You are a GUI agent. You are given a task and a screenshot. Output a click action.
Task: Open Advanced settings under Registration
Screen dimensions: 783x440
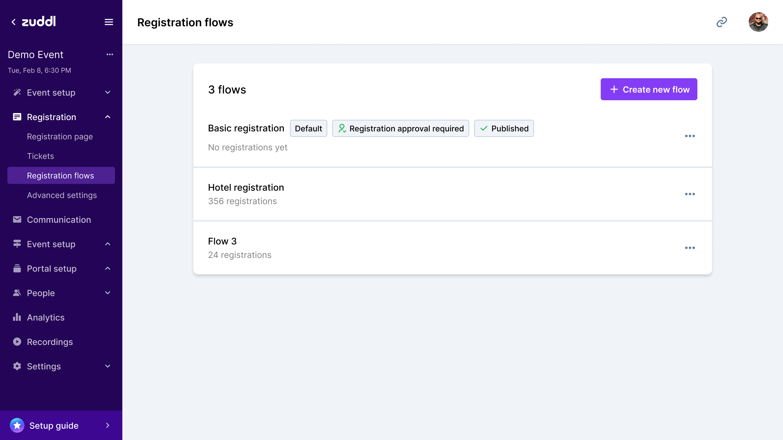pyautogui.click(x=62, y=195)
